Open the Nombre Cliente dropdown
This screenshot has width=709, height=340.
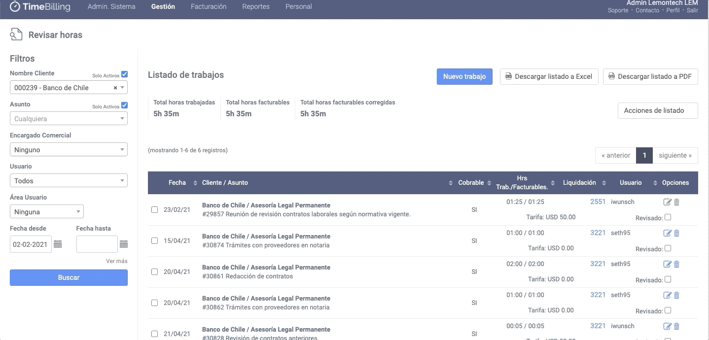point(69,88)
